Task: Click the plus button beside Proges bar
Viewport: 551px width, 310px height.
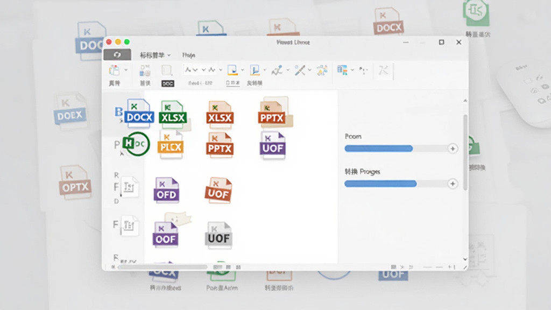Action: click(x=453, y=184)
